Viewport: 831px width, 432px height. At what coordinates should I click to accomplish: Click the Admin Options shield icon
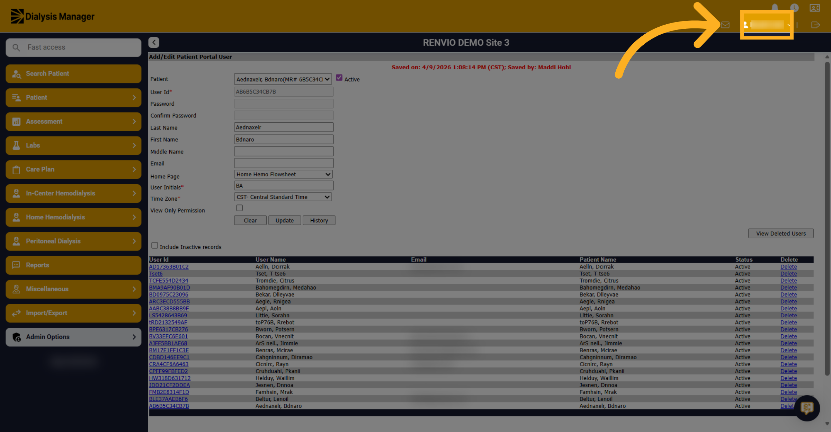[x=16, y=337]
